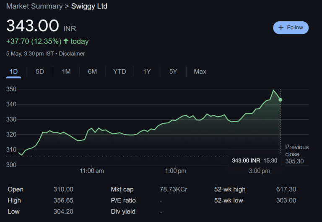Switch to the 5D chart range
The image size is (322, 222).
(40, 71)
